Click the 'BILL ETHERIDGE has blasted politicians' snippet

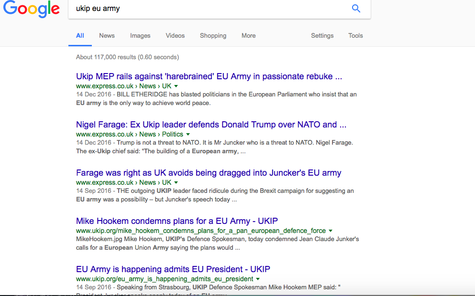point(216,98)
